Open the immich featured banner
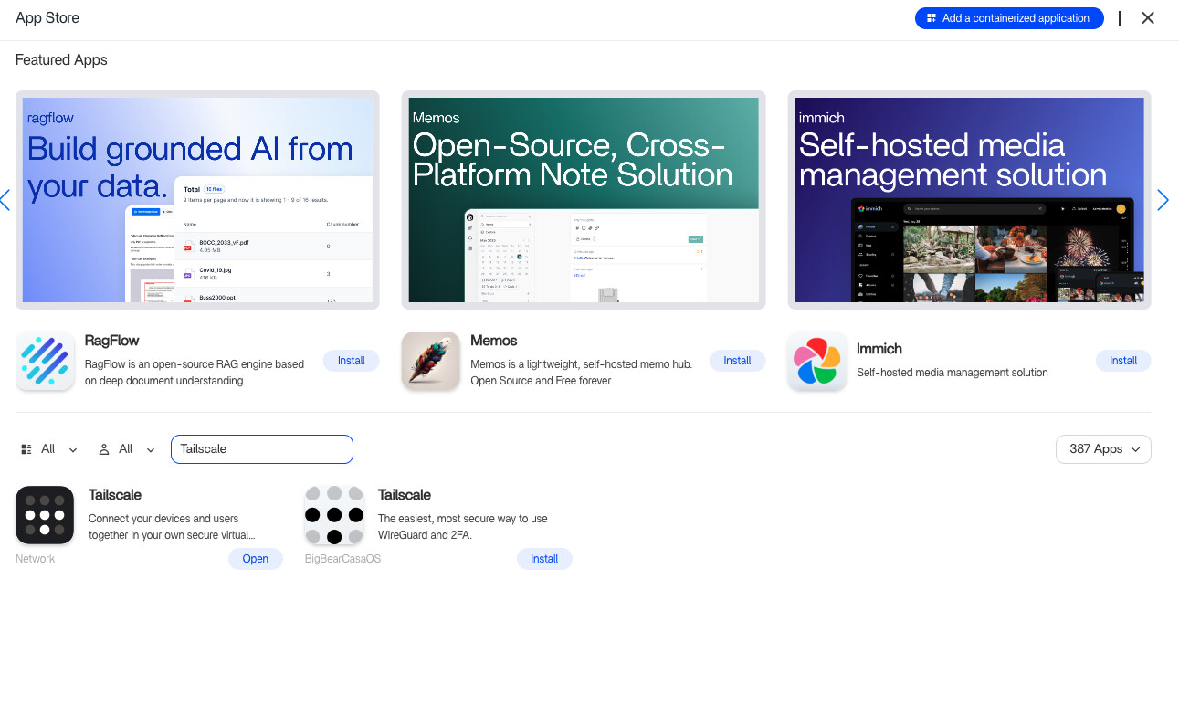Screen dimensions: 1179x716 point(970,200)
